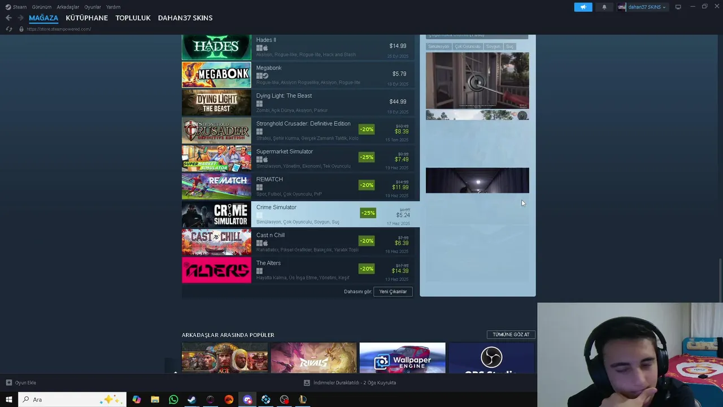Switch to Big Picture mode monitor icon
The image size is (723, 407).
point(678,7)
